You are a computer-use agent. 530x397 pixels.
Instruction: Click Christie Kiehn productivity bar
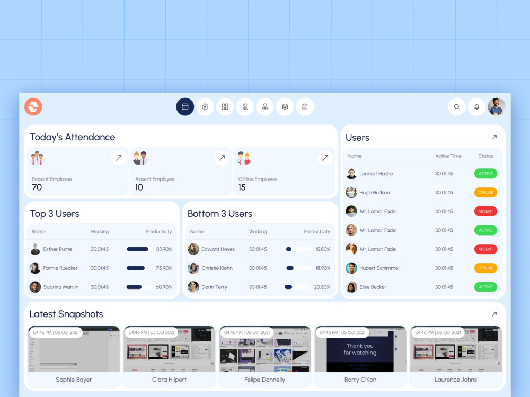298,268
